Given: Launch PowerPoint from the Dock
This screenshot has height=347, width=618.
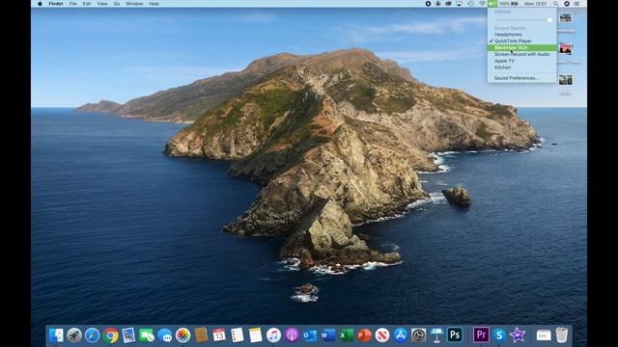Looking at the screenshot, I should tap(364, 335).
